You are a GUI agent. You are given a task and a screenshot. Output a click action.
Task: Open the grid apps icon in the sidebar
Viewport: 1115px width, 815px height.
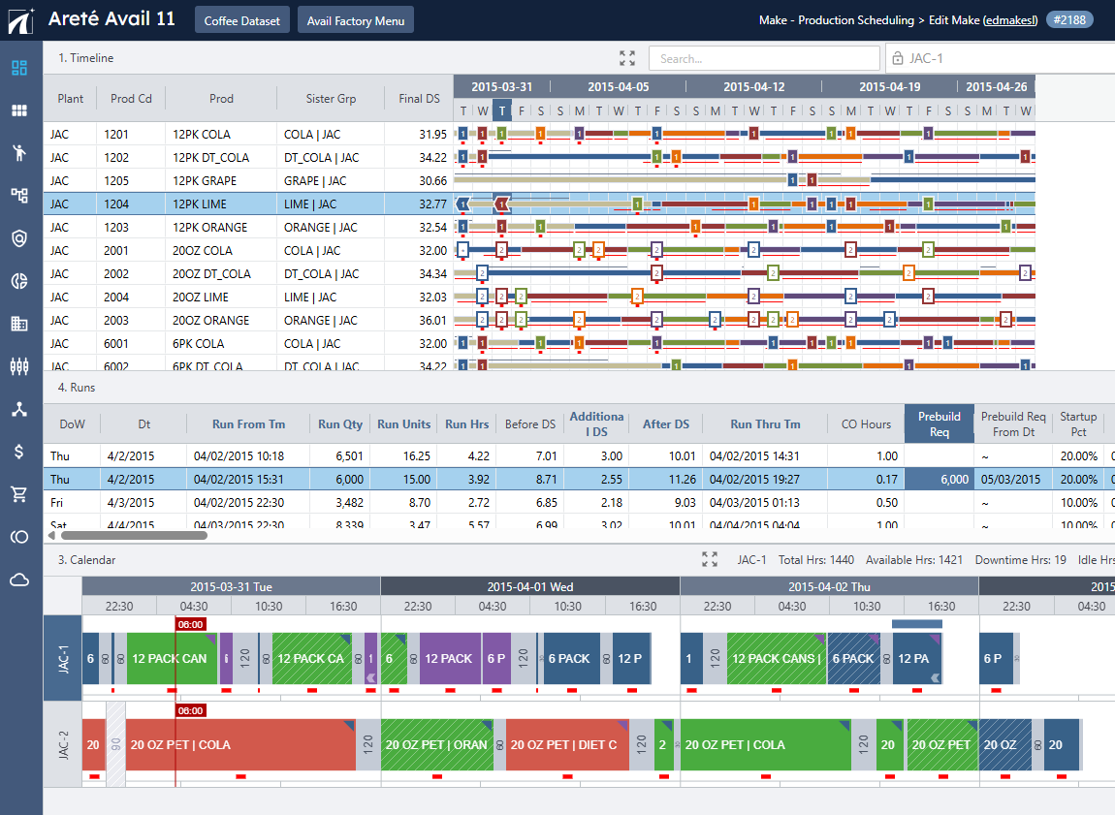click(x=19, y=110)
